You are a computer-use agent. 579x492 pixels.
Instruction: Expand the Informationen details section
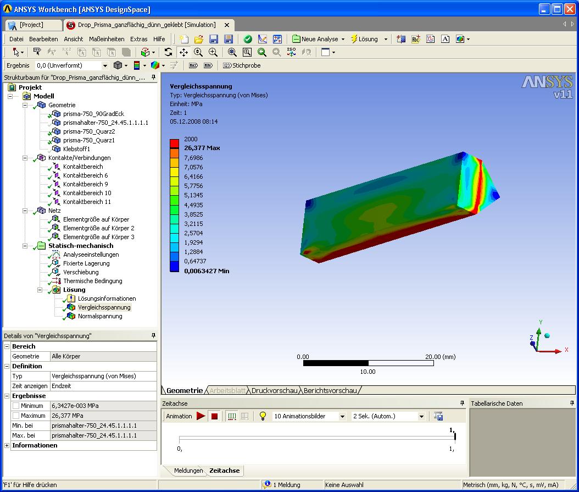(x=7, y=445)
